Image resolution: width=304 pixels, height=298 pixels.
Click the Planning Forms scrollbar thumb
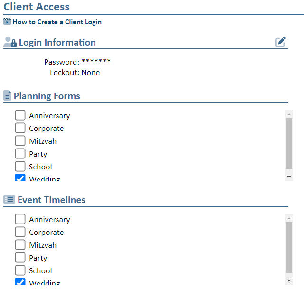pyautogui.click(x=289, y=143)
